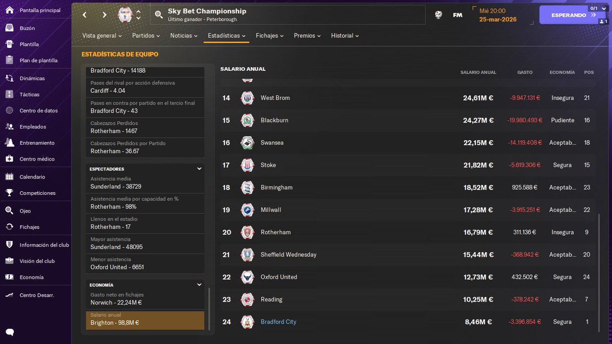Open Plantilla squad icon
This screenshot has height=344, width=612.
(x=9, y=44)
